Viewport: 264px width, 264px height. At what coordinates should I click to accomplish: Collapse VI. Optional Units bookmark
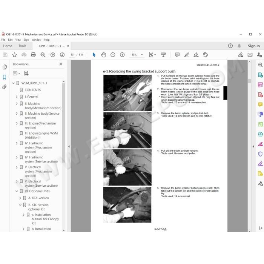(x=17, y=191)
